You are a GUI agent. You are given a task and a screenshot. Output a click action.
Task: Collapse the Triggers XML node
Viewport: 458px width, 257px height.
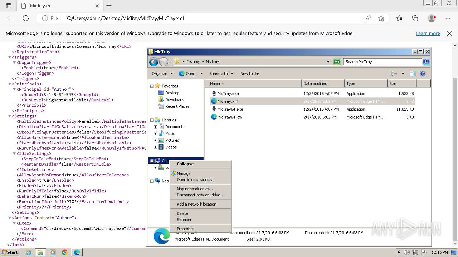(x=10, y=57)
